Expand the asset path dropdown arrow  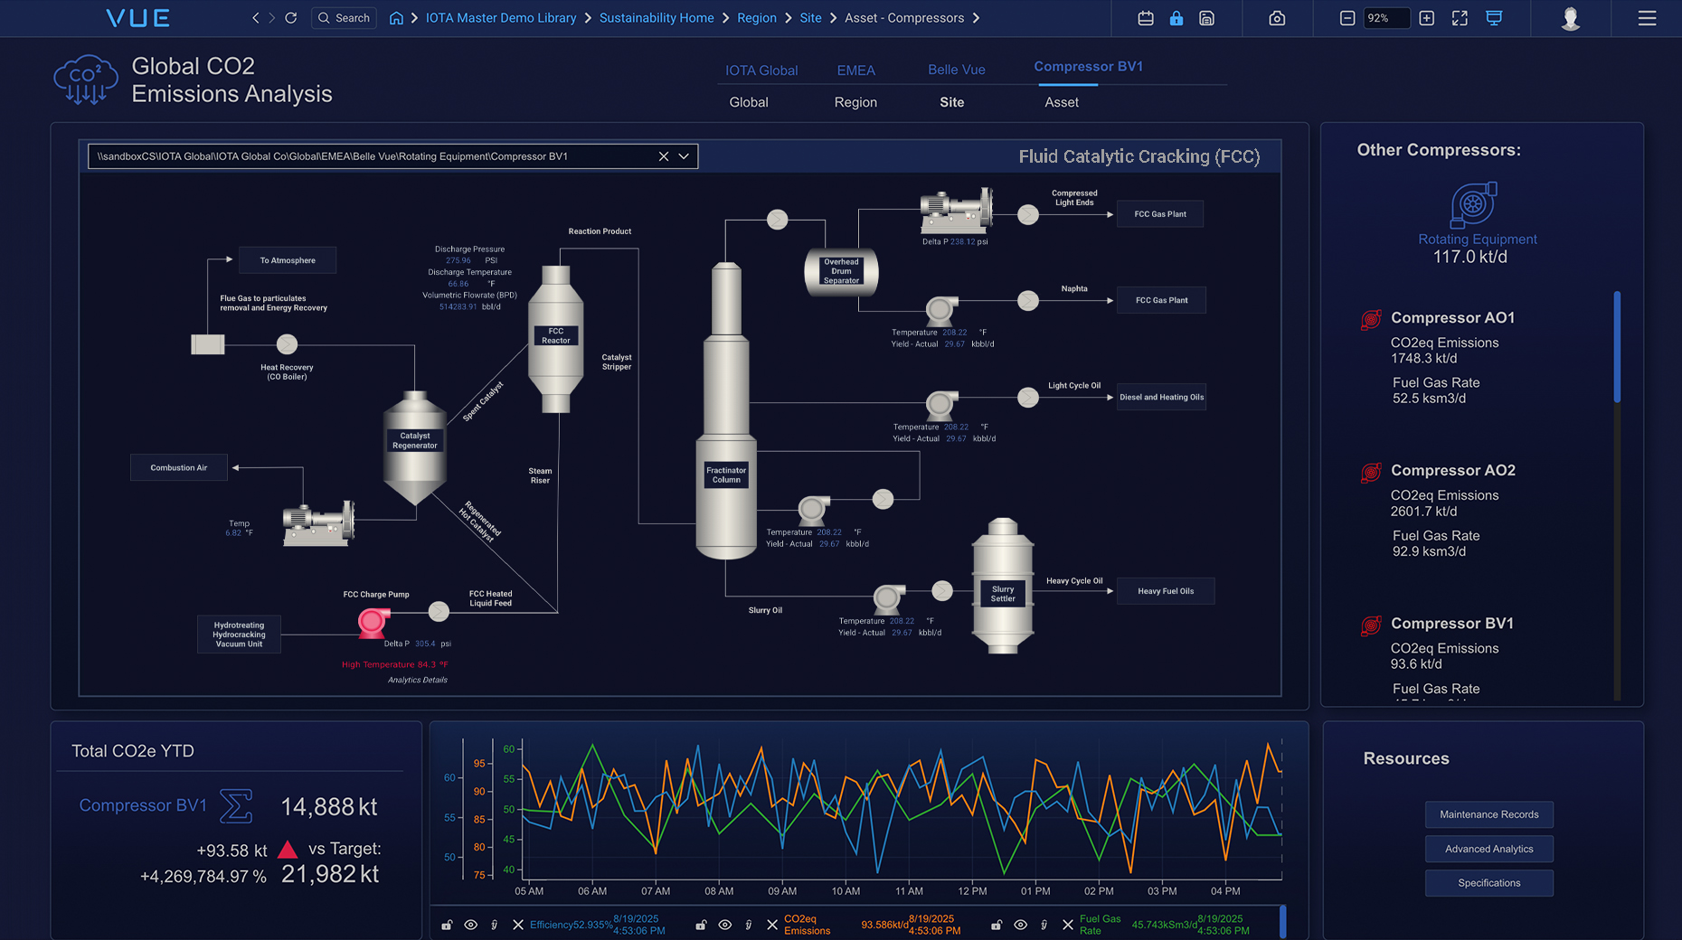pyautogui.click(x=684, y=156)
